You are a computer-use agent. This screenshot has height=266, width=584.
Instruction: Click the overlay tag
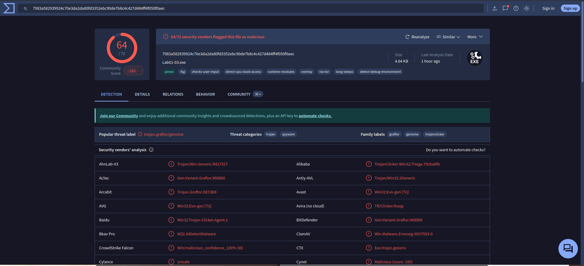tap(307, 72)
